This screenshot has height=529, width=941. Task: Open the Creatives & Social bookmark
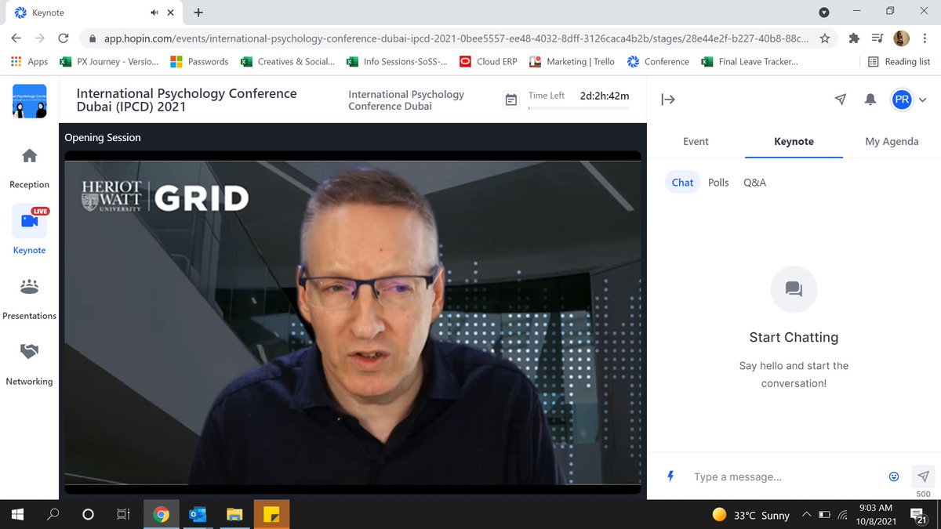(x=288, y=61)
